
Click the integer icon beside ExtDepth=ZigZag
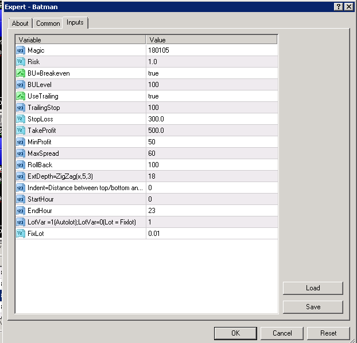[21, 176]
